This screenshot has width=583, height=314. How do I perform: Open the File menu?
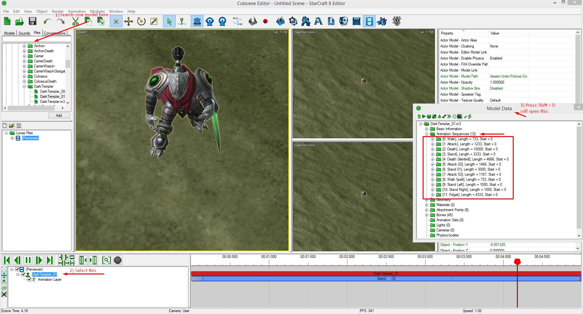(x=6, y=11)
